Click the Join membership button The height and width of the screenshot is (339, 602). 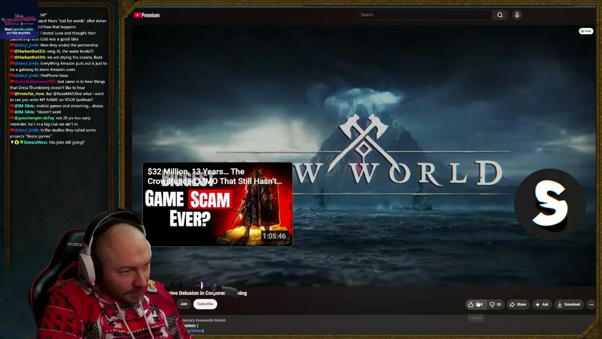click(184, 304)
